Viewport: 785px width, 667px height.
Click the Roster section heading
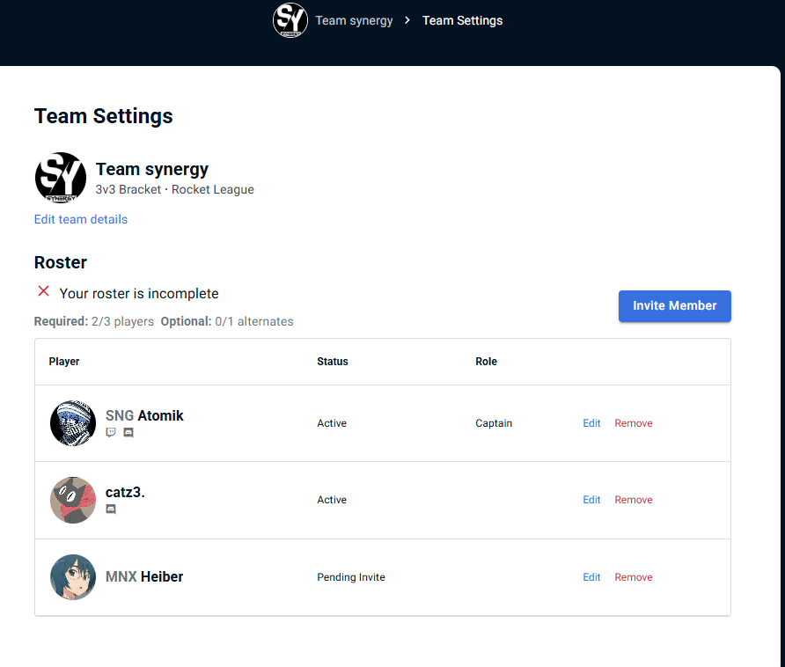[61, 262]
